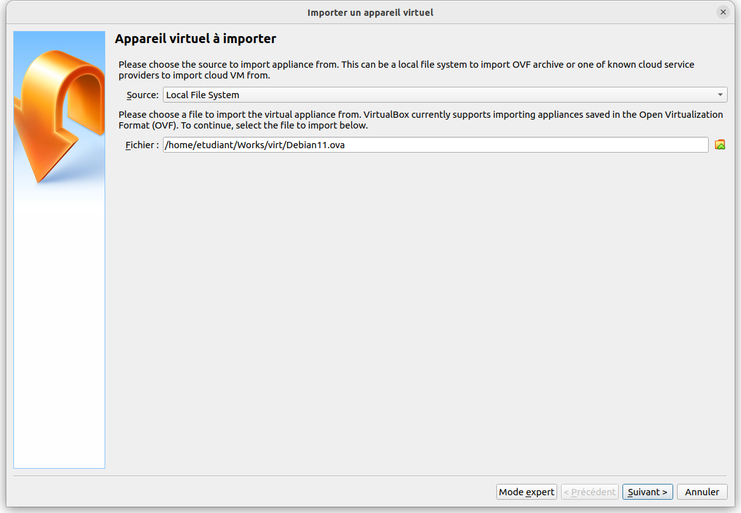
Task: Open the Source combo box
Action: 444,95
